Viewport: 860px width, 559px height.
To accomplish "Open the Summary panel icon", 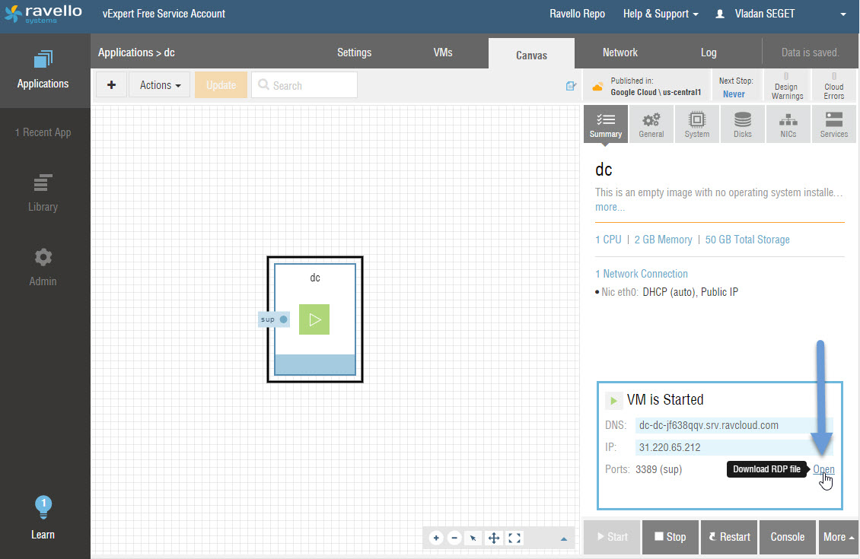I will click(605, 124).
